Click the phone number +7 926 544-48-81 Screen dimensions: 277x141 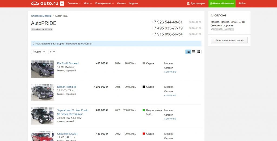pyautogui.click(x=167, y=22)
